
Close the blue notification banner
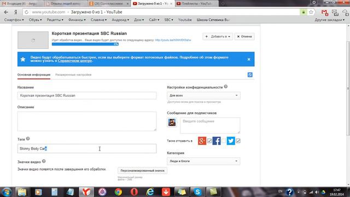[x=249, y=59]
